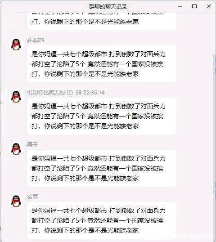Screen dimensions: 216x242
Task: Open the avatar of 机动特化鸦天狗
Action: coord(16,97)
